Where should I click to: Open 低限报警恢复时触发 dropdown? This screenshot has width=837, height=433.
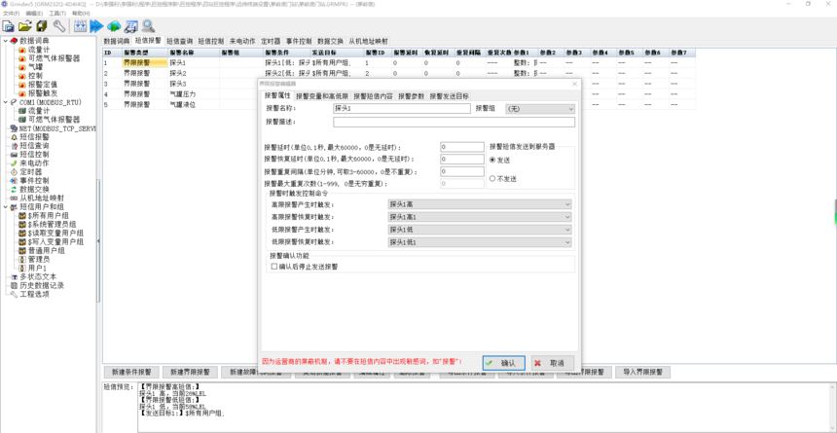(480, 242)
